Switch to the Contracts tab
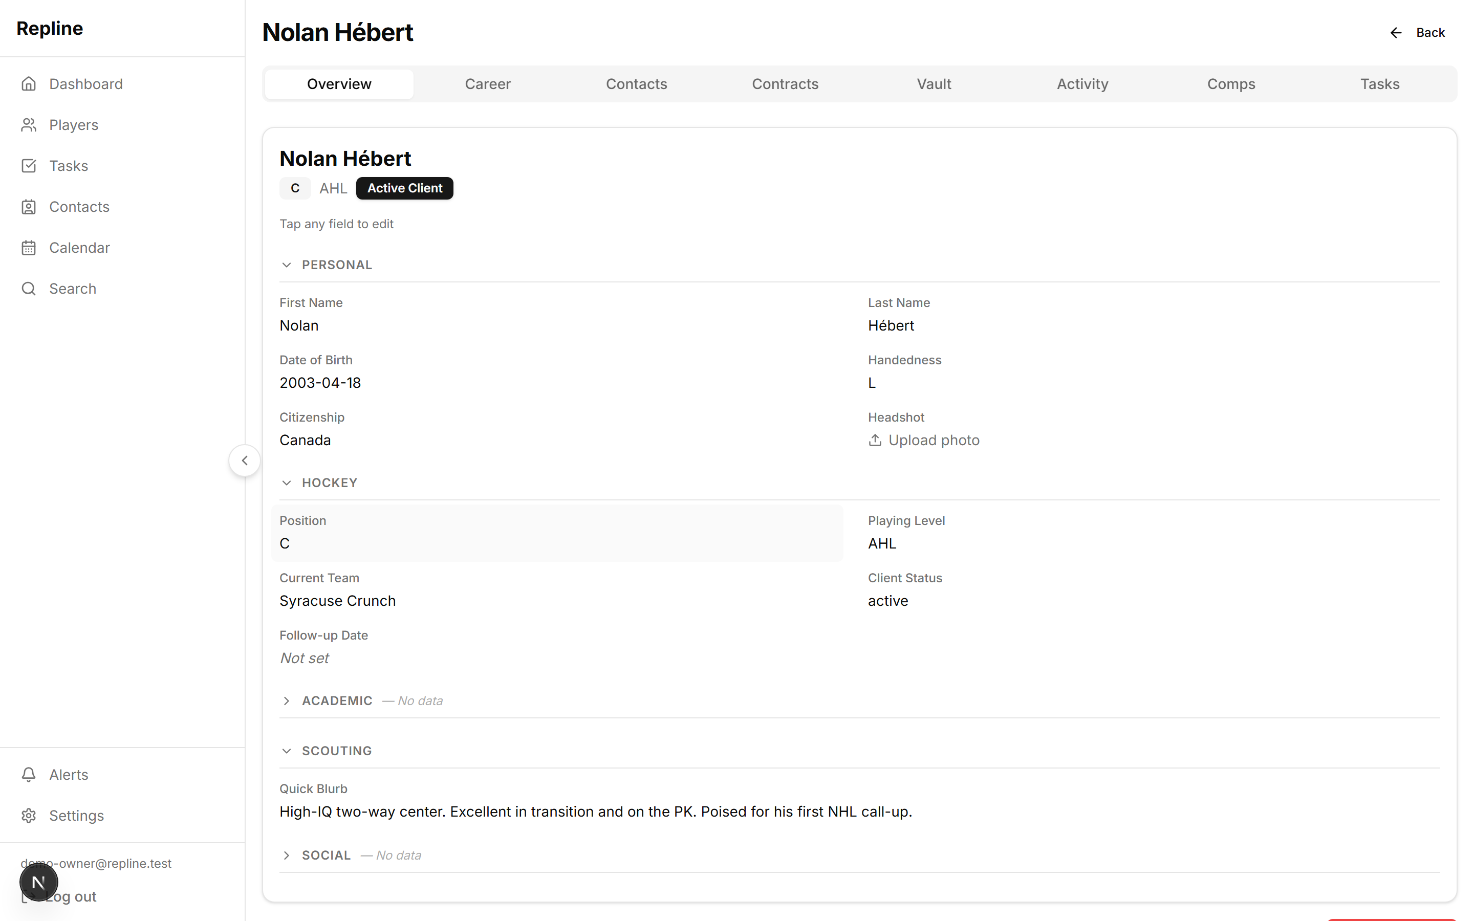The width and height of the screenshot is (1474, 921). (x=785, y=83)
